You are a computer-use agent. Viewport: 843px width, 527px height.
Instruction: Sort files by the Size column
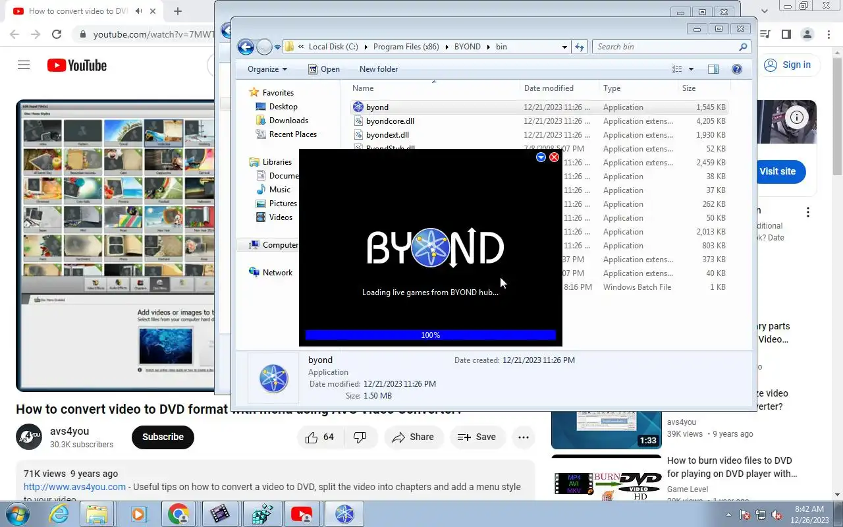704,88
